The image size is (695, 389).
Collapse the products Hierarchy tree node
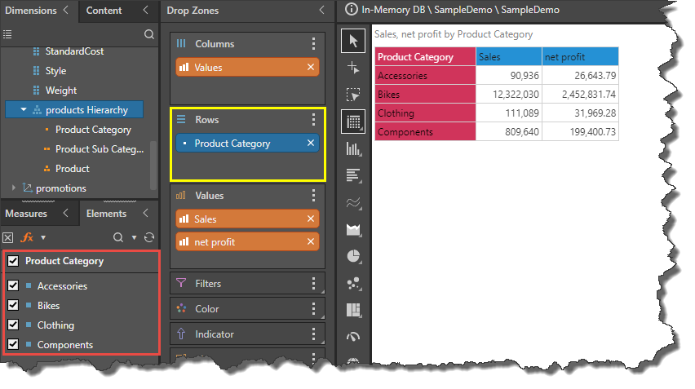(24, 110)
